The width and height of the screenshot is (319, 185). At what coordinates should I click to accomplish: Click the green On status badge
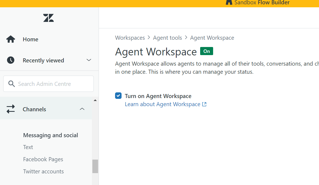[206, 51]
